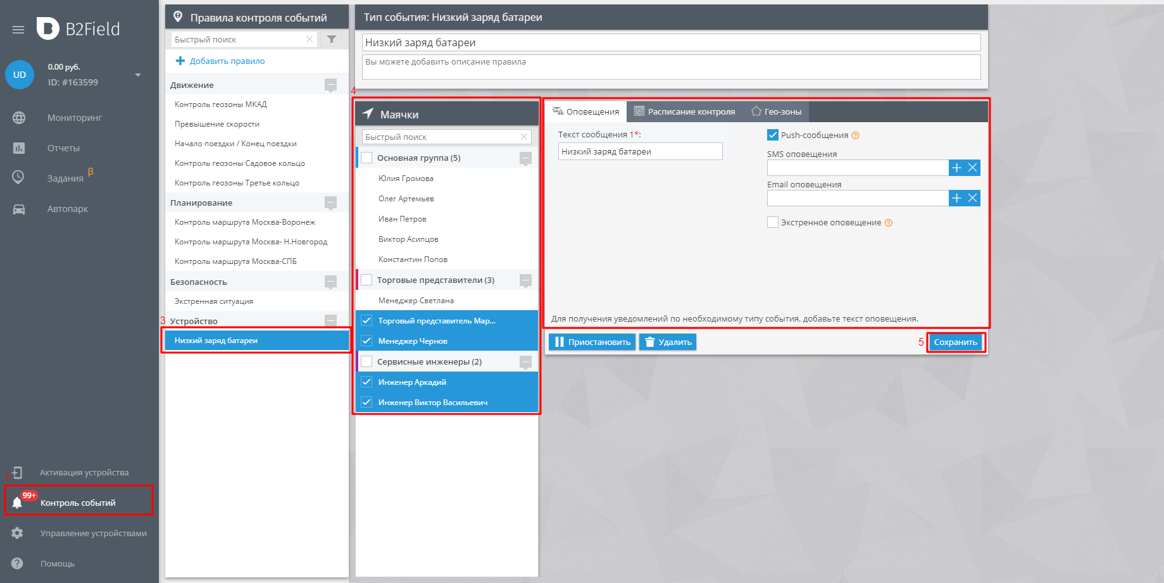Select tracker Иван Петров

[x=447, y=219]
